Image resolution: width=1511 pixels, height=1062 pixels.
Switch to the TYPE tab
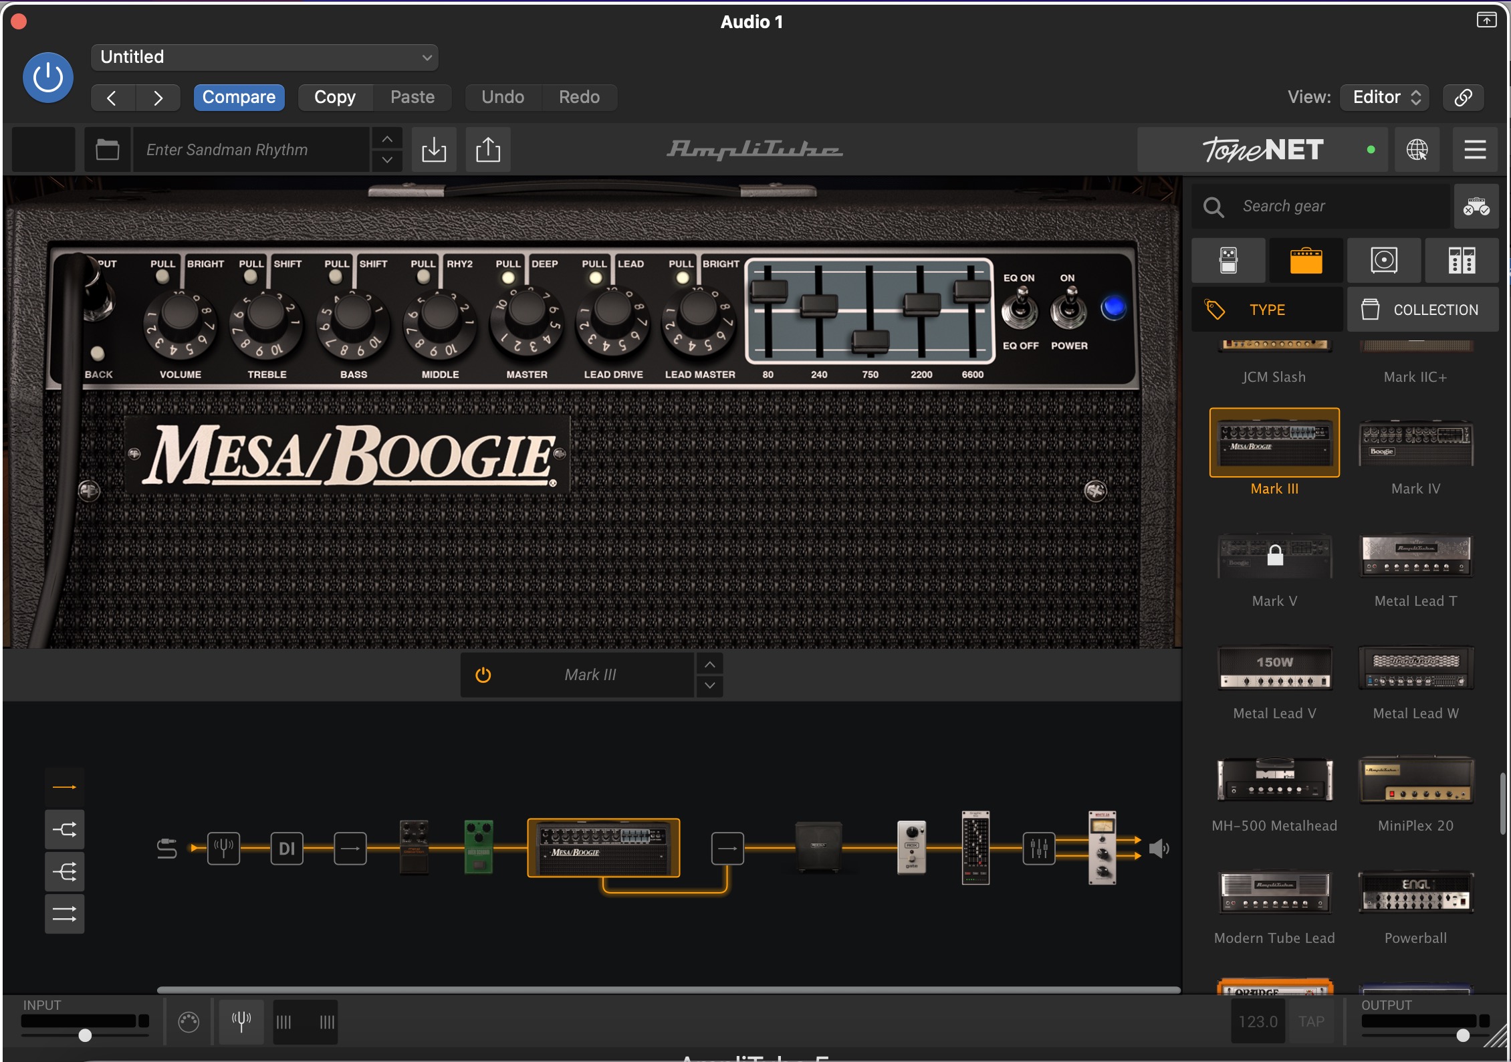(x=1267, y=310)
